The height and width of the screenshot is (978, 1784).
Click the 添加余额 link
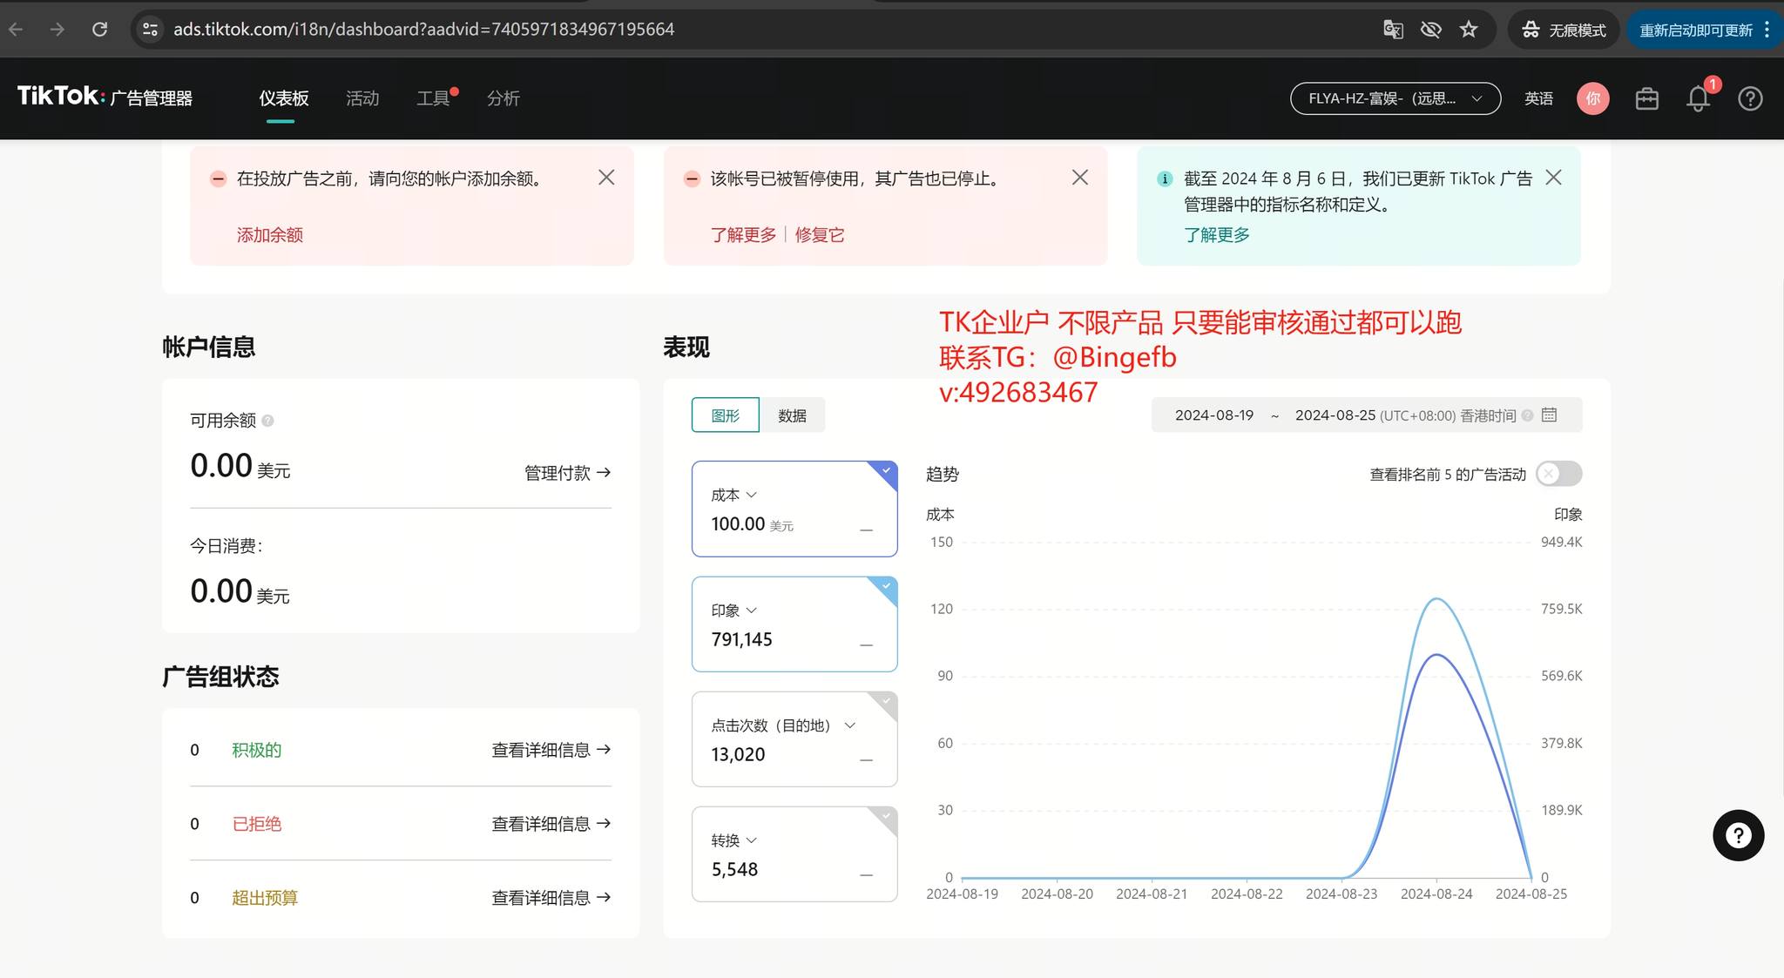click(x=270, y=235)
